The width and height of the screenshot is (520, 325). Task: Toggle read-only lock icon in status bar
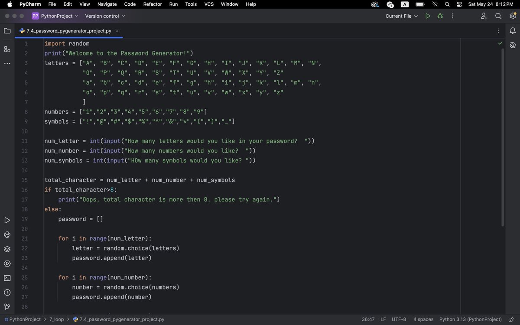[x=511, y=319]
